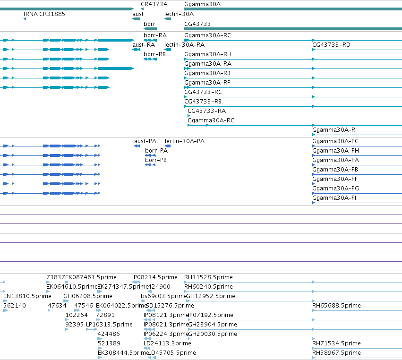Select the aust-RA transcript label
Screen dimensions: 402x360
(x=144, y=44)
